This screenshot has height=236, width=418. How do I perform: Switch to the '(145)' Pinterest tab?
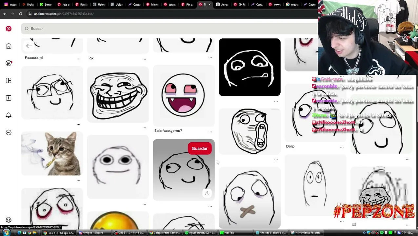(240, 4)
